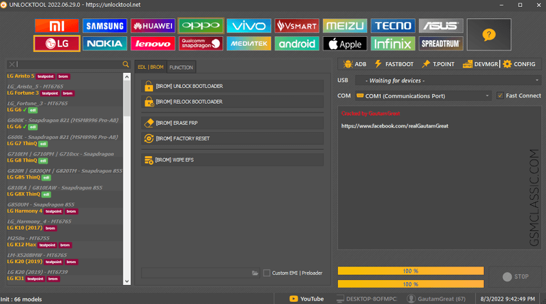Click the upper 100% progress bar

point(411,271)
